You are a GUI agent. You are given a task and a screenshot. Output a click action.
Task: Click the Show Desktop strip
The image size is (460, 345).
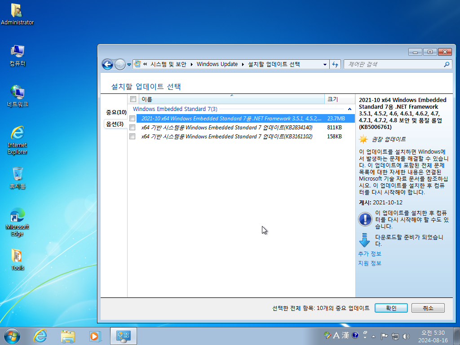tap(457, 336)
